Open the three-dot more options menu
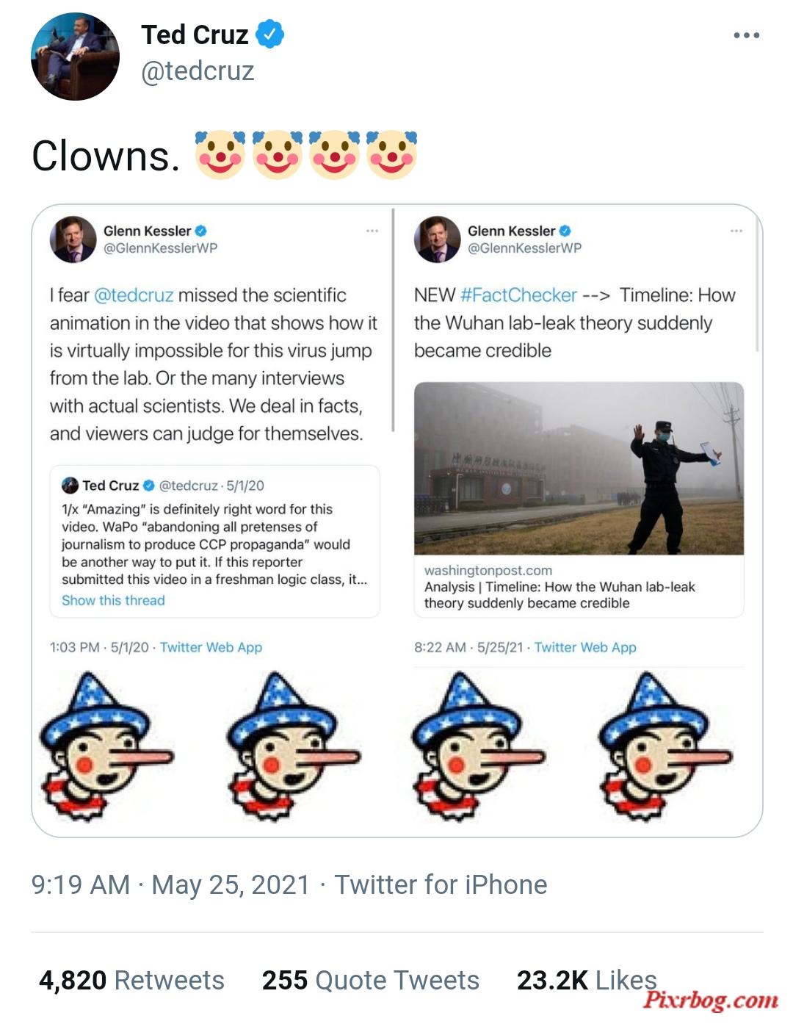Image resolution: width=793 pixels, height=1024 pixels. (x=746, y=35)
